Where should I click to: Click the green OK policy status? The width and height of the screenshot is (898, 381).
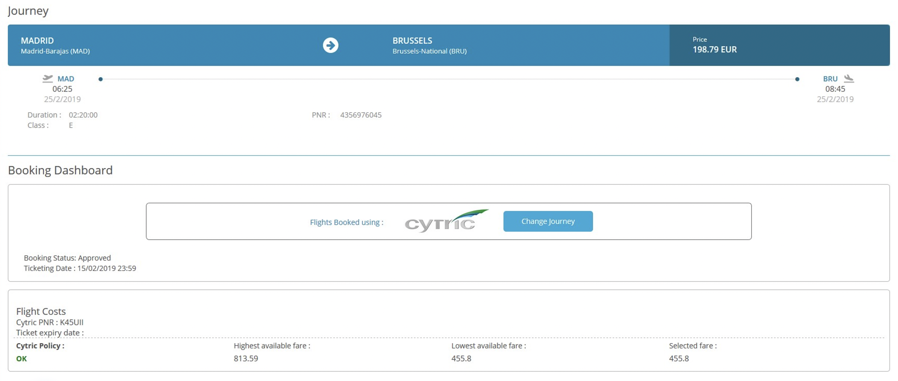(x=21, y=359)
